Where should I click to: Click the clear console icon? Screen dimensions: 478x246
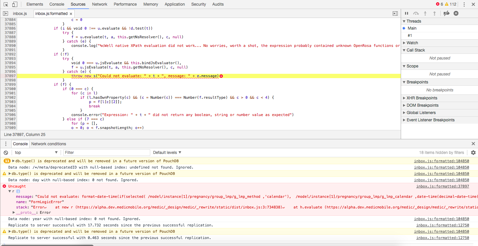[5, 152]
